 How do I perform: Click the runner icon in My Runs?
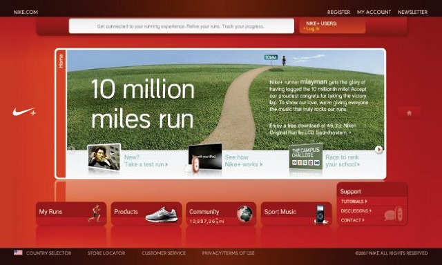95,213
